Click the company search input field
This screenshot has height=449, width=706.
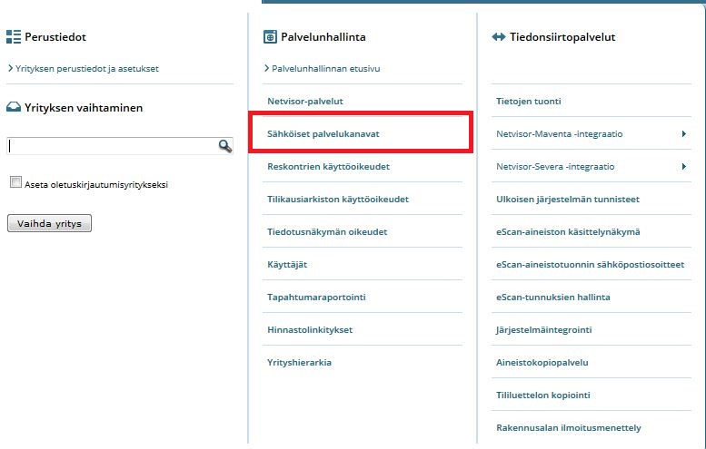[x=111, y=145]
